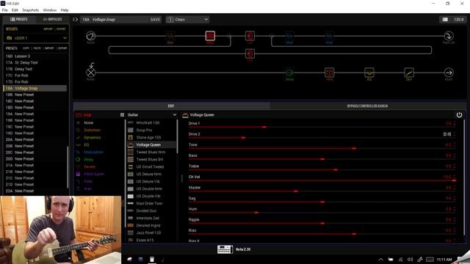Viewport: 470px width, 264px height.
Task: Open the Clean snapshot dropdown
Action: coord(188,20)
